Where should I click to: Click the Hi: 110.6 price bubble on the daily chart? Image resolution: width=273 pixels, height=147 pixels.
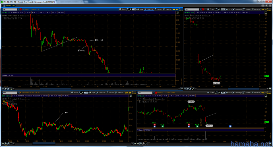[191, 102]
